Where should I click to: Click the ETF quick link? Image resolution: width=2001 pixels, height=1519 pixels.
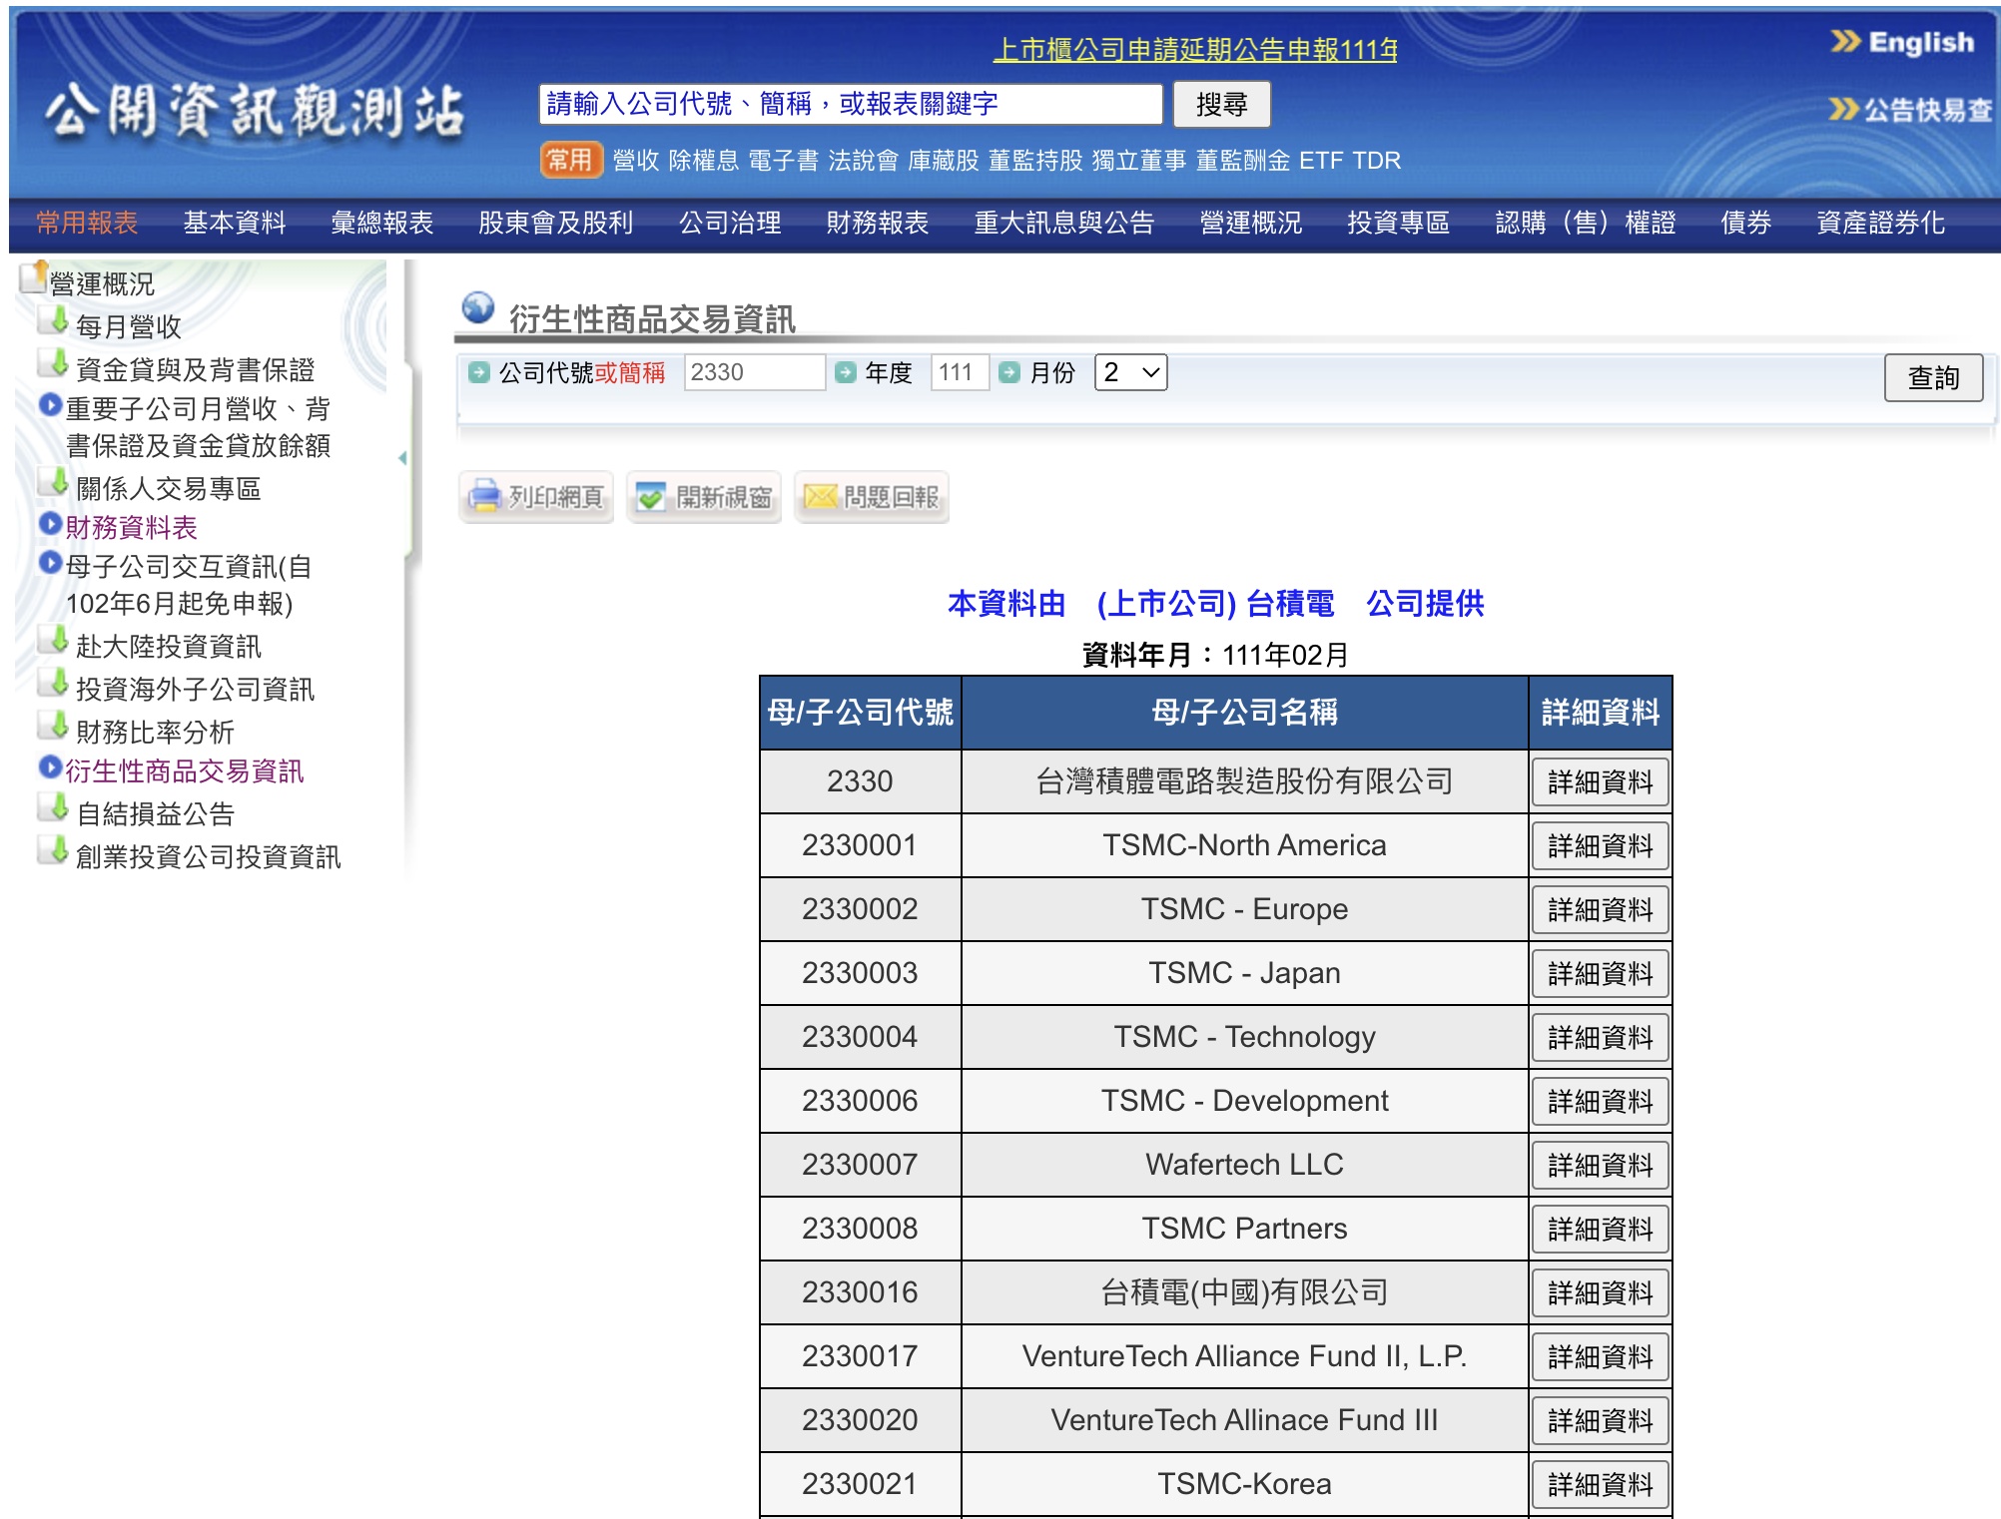(1321, 161)
